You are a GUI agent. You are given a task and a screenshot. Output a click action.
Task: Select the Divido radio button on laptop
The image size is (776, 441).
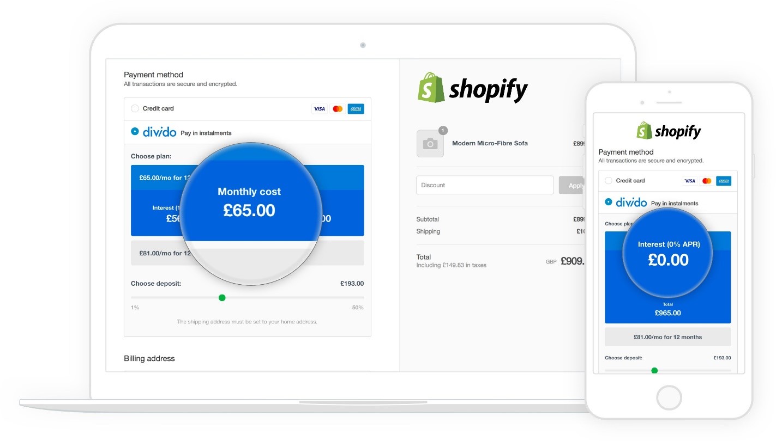[135, 131]
